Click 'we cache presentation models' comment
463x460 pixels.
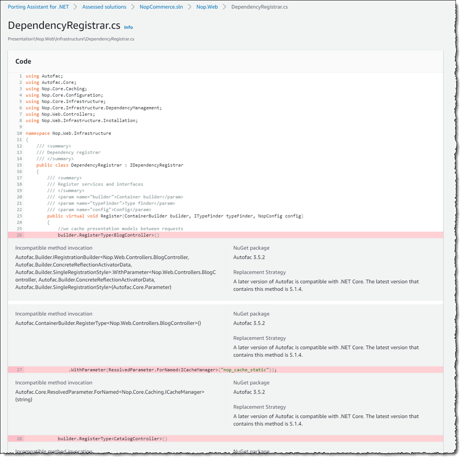pyautogui.click(x=120, y=229)
